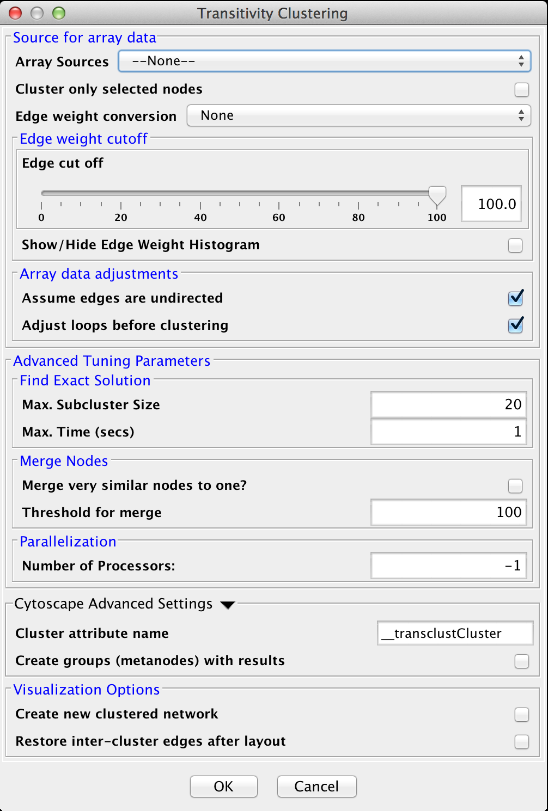
Task: Uncheck Assume edges are undirected
Action: pos(515,298)
